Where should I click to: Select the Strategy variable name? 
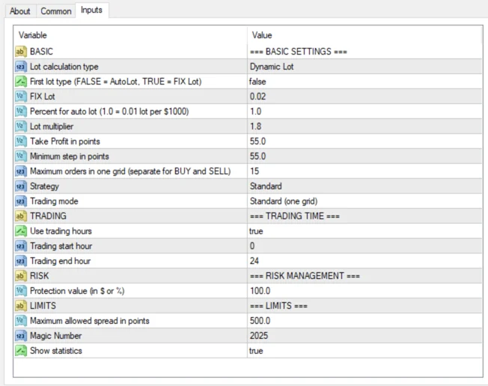tap(44, 186)
